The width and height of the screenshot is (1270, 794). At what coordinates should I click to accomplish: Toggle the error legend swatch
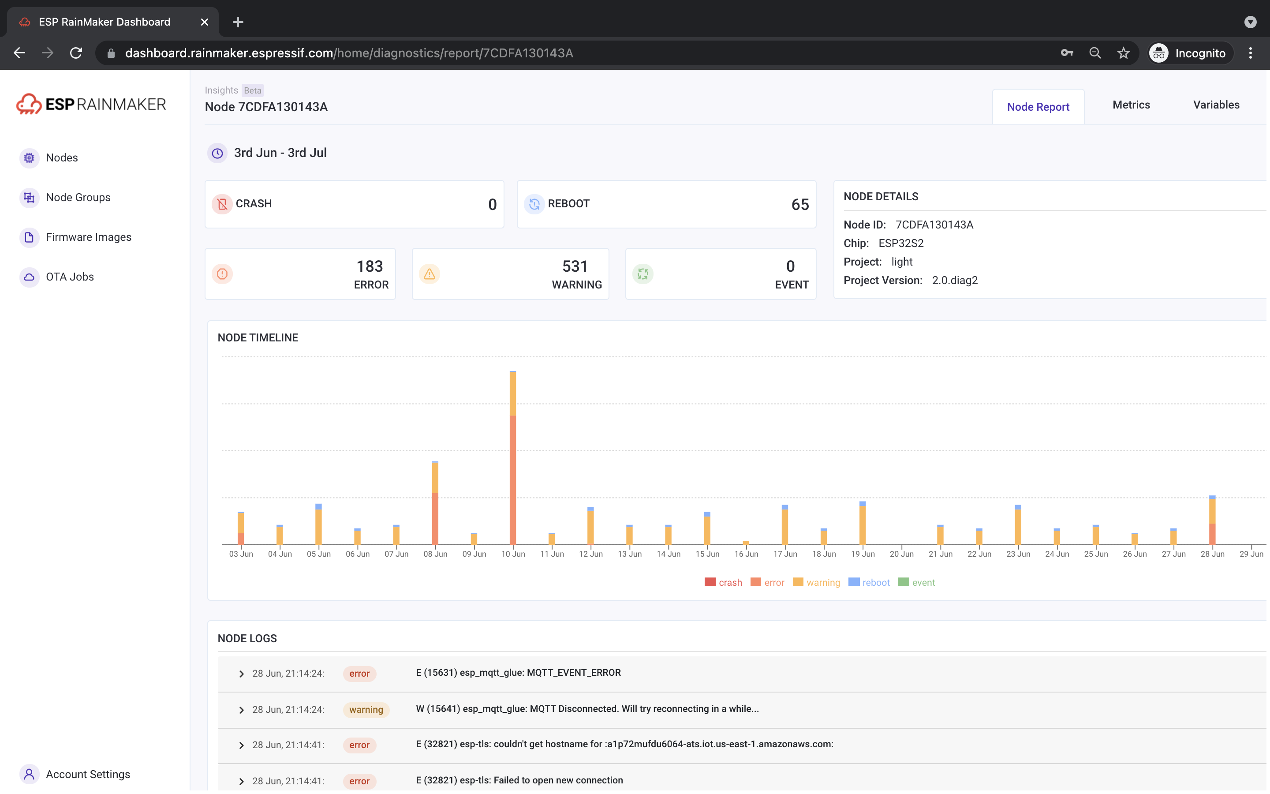[x=756, y=582]
